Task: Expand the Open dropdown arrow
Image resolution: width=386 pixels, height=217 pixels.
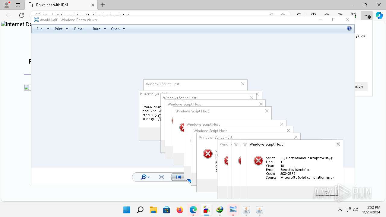Action: (124, 29)
